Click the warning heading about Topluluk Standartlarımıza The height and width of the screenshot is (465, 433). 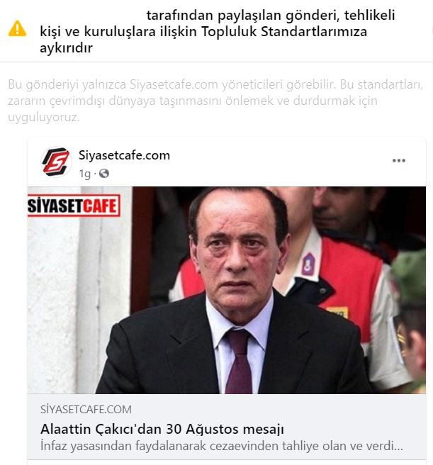pyautogui.click(x=218, y=31)
